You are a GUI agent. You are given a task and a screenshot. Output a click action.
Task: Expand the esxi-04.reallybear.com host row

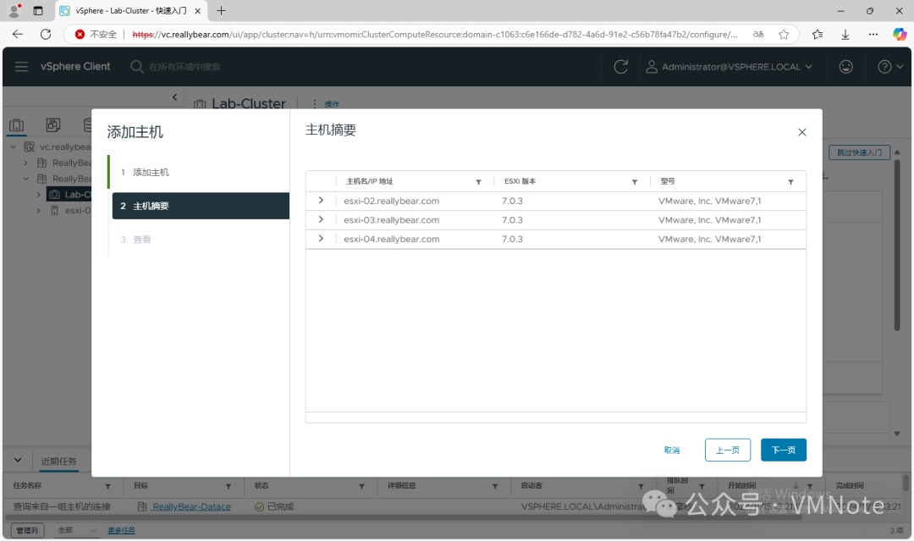click(321, 239)
